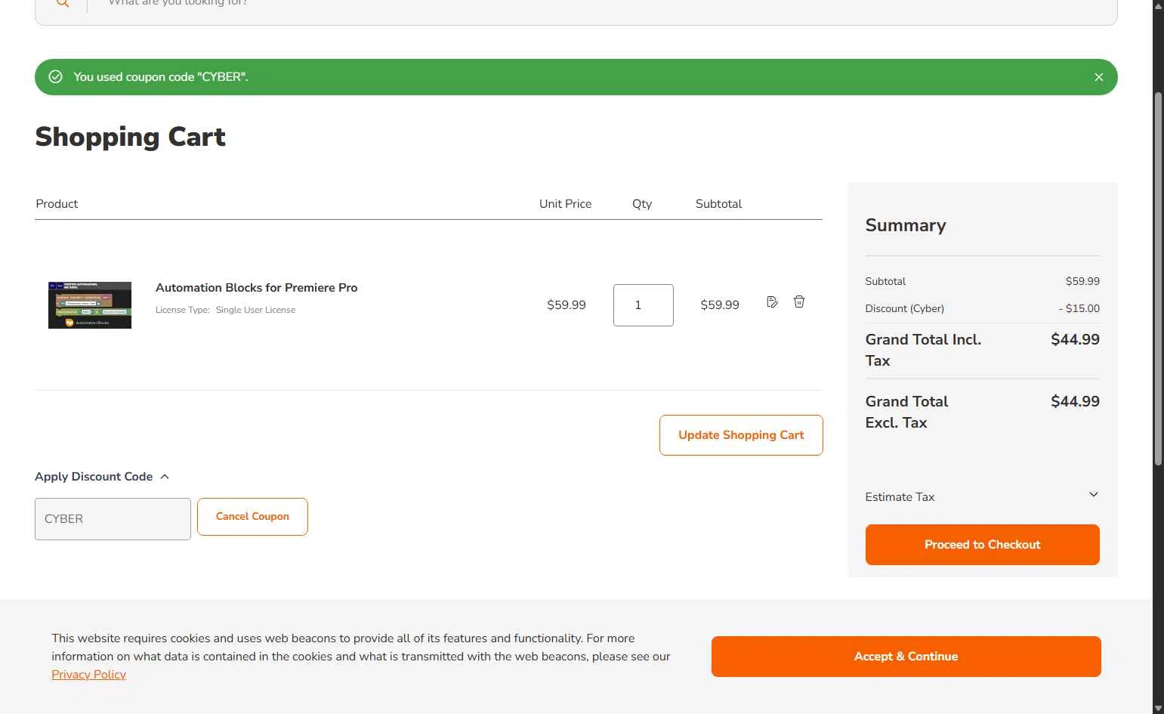The height and width of the screenshot is (714, 1164).
Task: Click the 'Qty' column header
Action: click(x=642, y=204)
